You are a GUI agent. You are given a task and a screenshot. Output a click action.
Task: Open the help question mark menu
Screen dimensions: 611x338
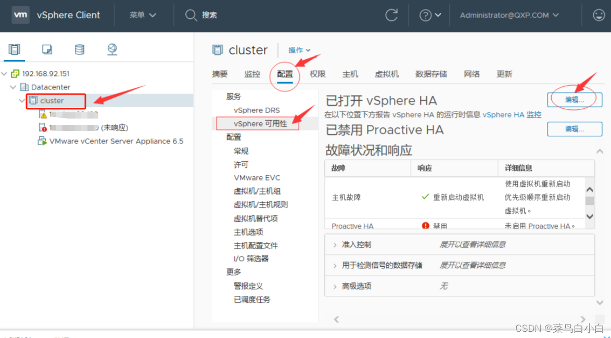(430, 15)
